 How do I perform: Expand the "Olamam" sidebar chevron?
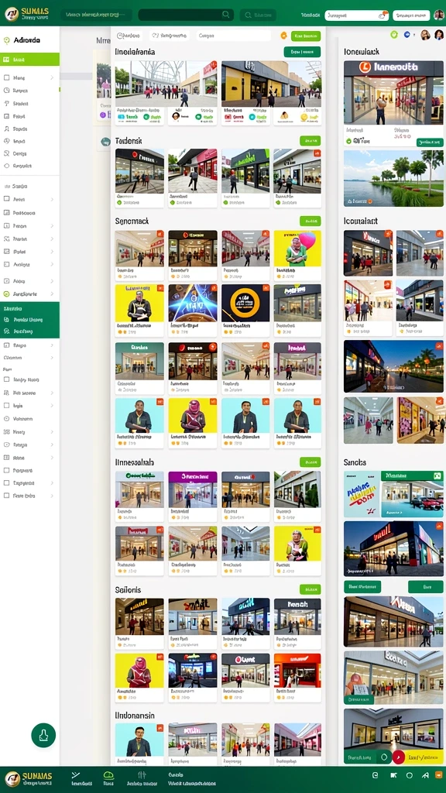(x=52, y=358)
